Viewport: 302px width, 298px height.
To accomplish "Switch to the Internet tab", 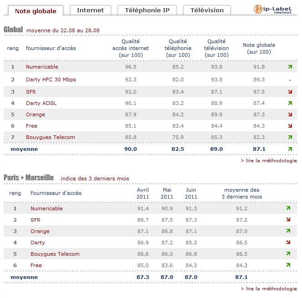I will click(x=90, y=10).
